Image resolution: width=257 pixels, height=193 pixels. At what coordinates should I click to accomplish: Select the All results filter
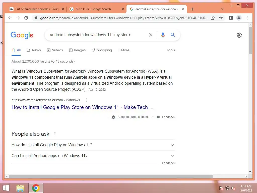tap(16, 50)
